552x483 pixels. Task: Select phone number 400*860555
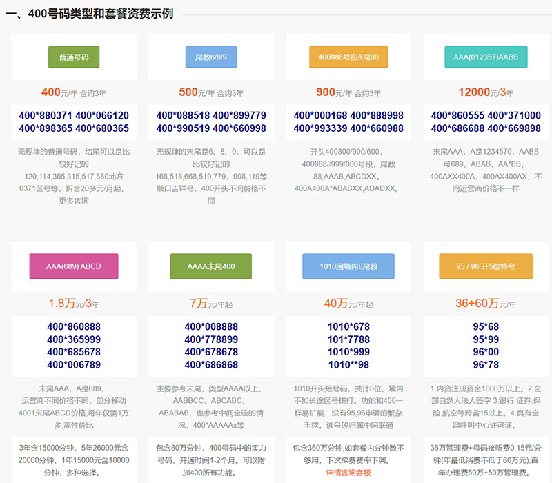457,114
